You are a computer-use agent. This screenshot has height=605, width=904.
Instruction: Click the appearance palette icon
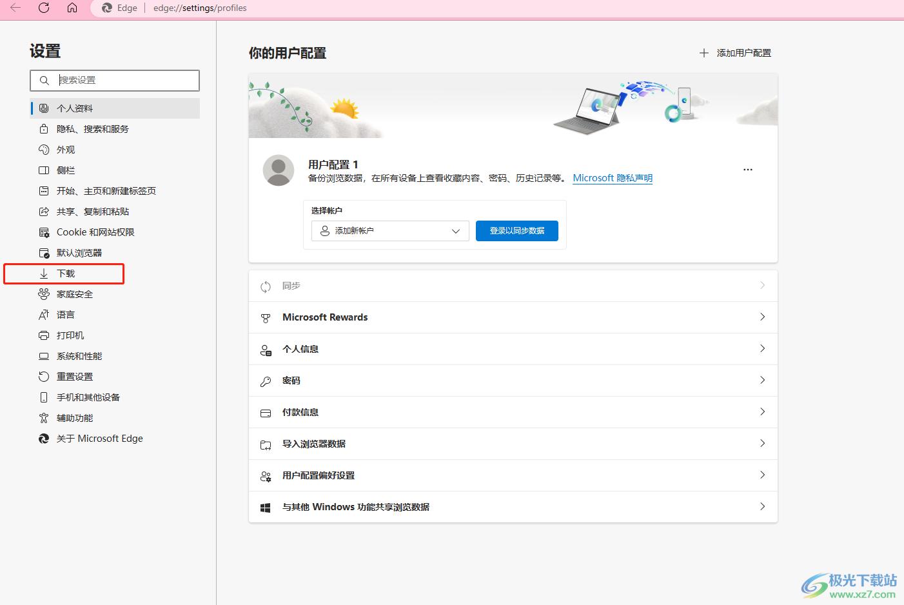point(44,150)
